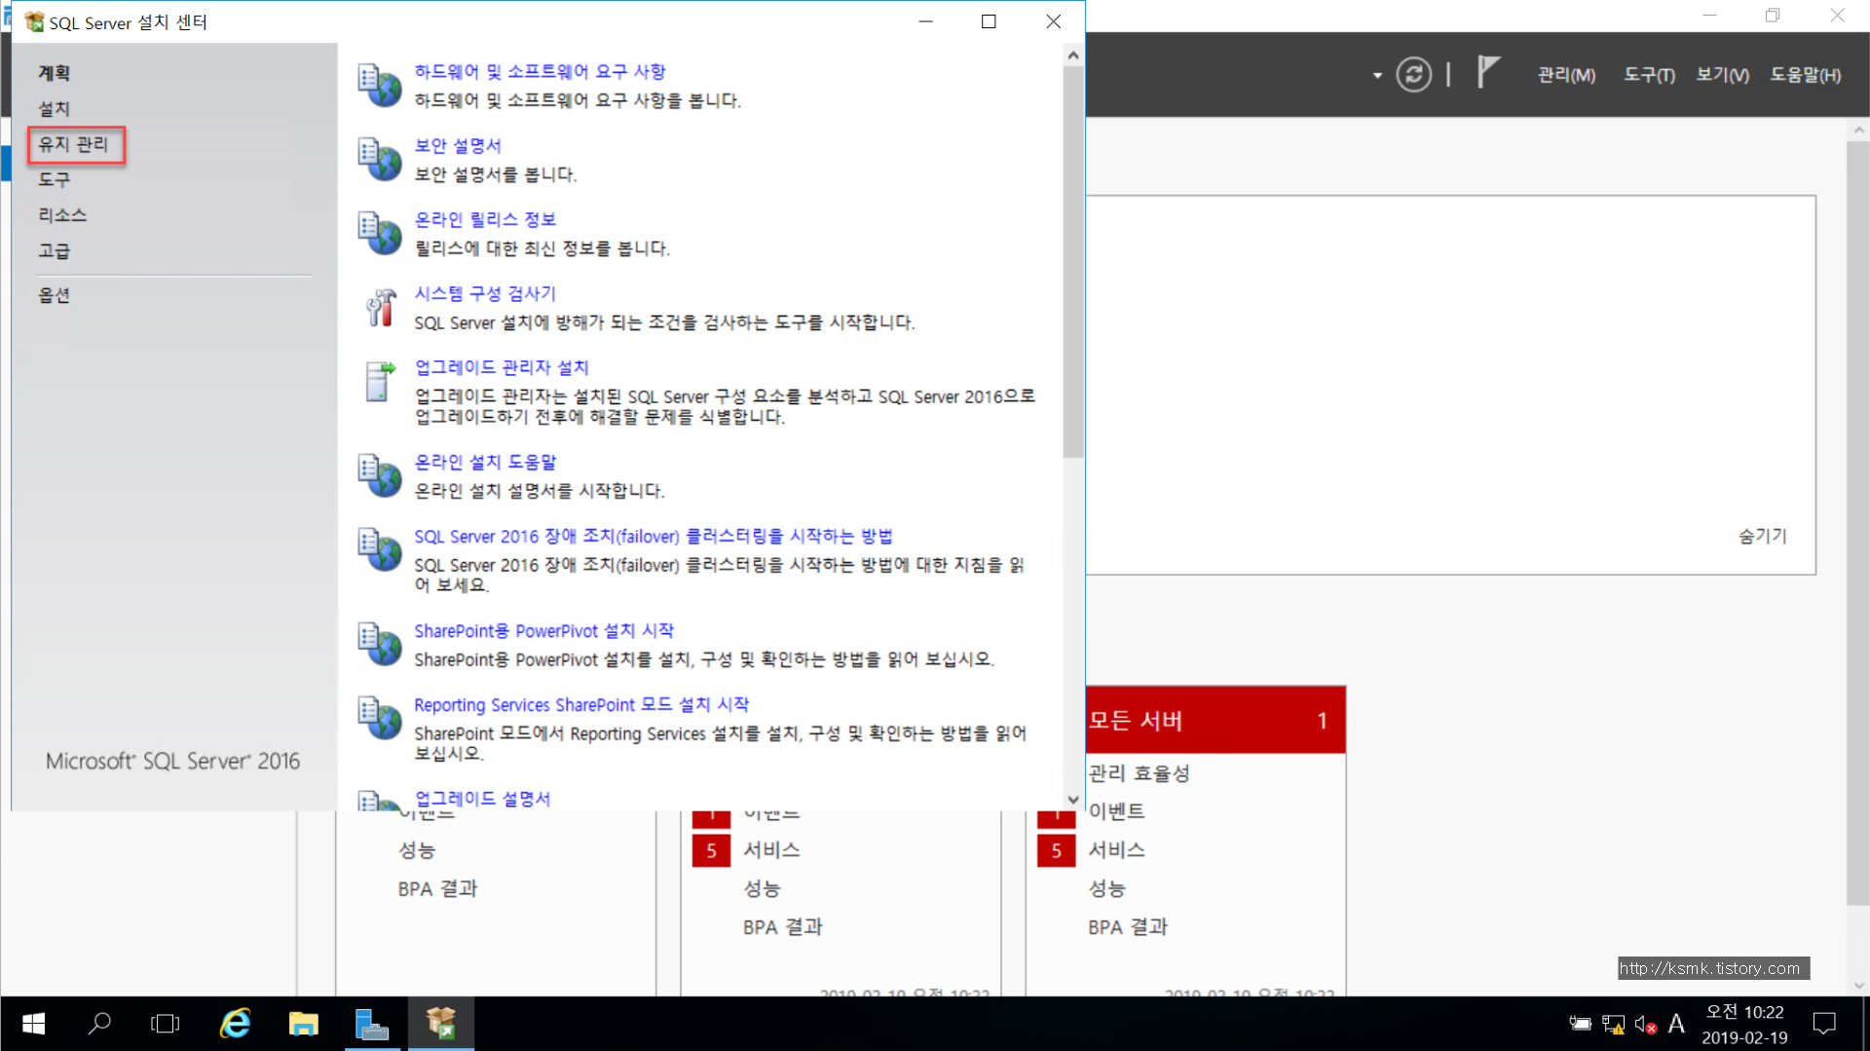Viewport: 1870px width, 1051px height.
Task: Click the 온라인 릴리스 정보 globe icon
Action: pyautogui.click(x=379, y=233)
